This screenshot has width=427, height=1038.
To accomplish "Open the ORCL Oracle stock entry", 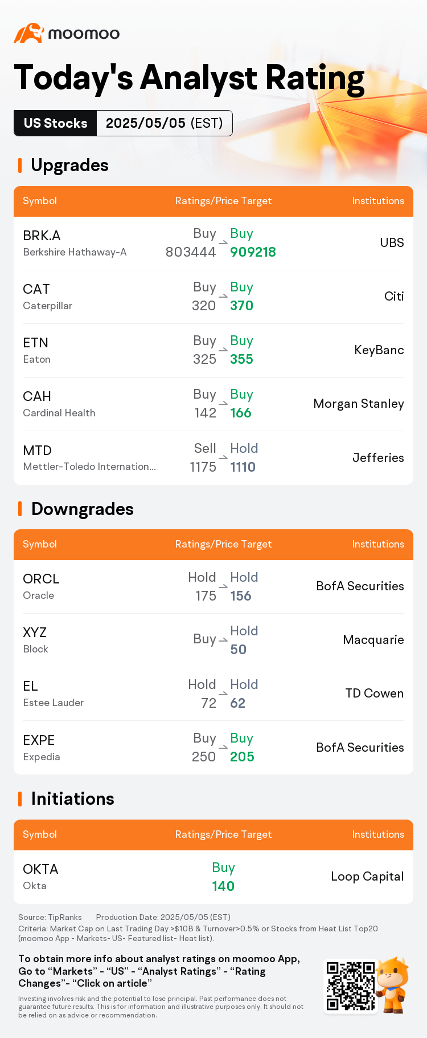I will pos(41,586).
